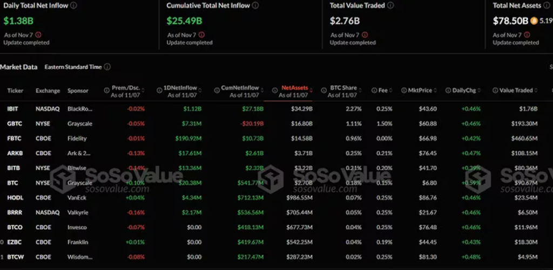553x270 pixels.
Task: Sort by 1DNetInflow using its sort arrows
Action: coord(200,91)
